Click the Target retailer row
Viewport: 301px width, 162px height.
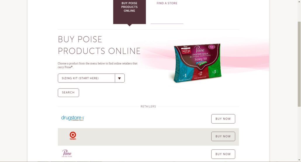pos(148,137)
